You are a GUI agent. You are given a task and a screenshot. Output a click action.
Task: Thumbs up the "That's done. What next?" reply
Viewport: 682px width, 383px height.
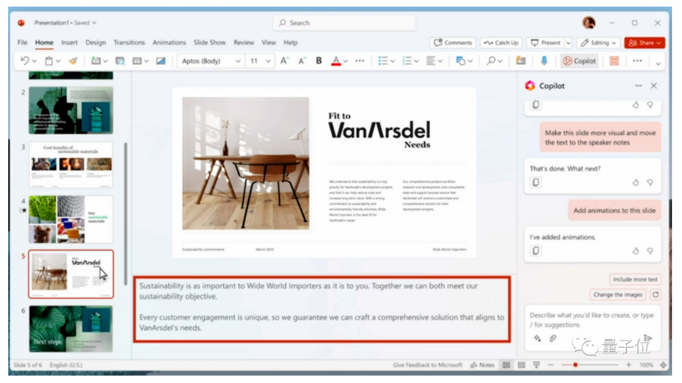tap(635, 183)
